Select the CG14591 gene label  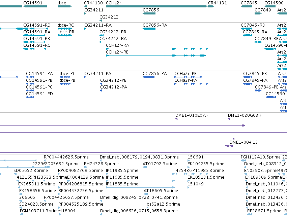click(33, 3)
